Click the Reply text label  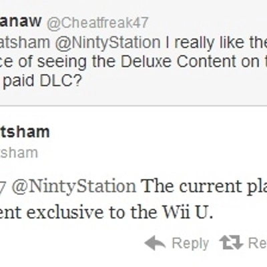click(190, 244)
